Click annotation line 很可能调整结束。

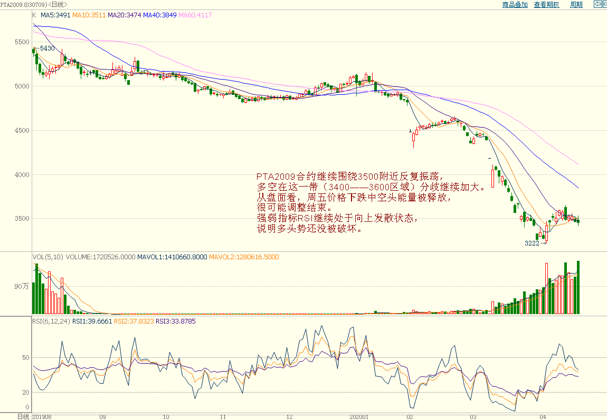[295, 208]
